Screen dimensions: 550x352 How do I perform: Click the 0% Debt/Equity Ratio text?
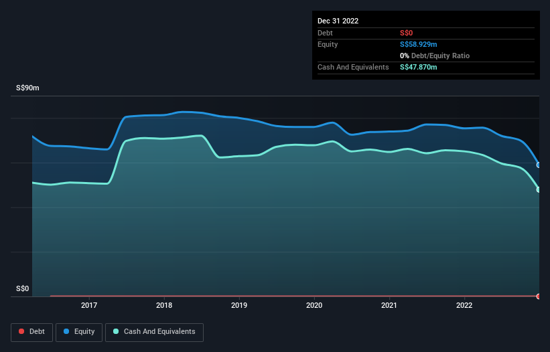tap(435, 56)
